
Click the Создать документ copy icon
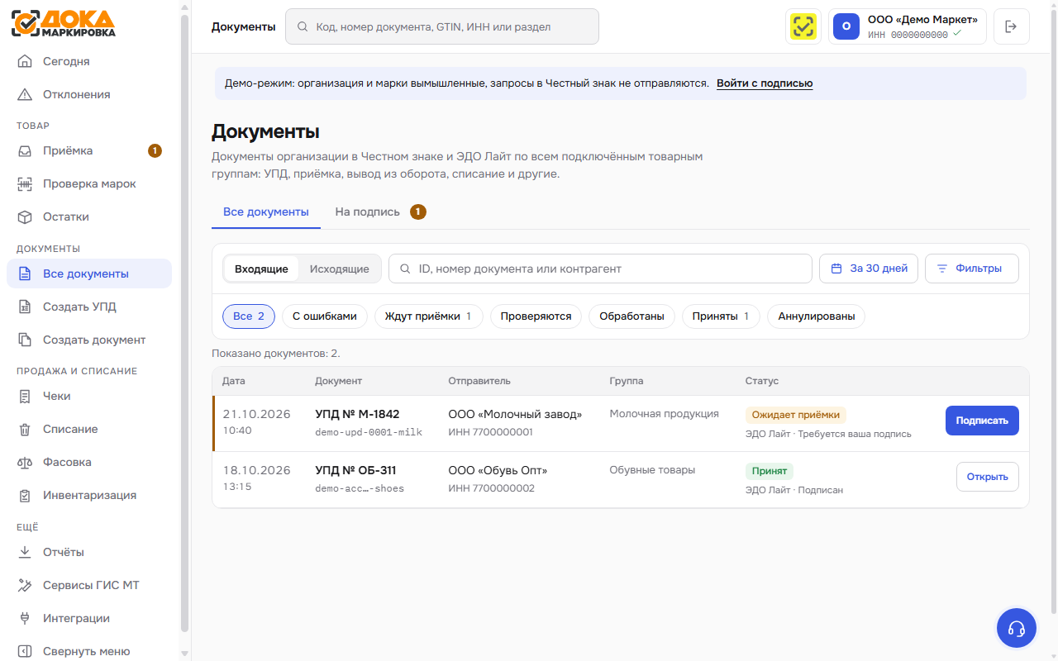[x=25, y=340]
